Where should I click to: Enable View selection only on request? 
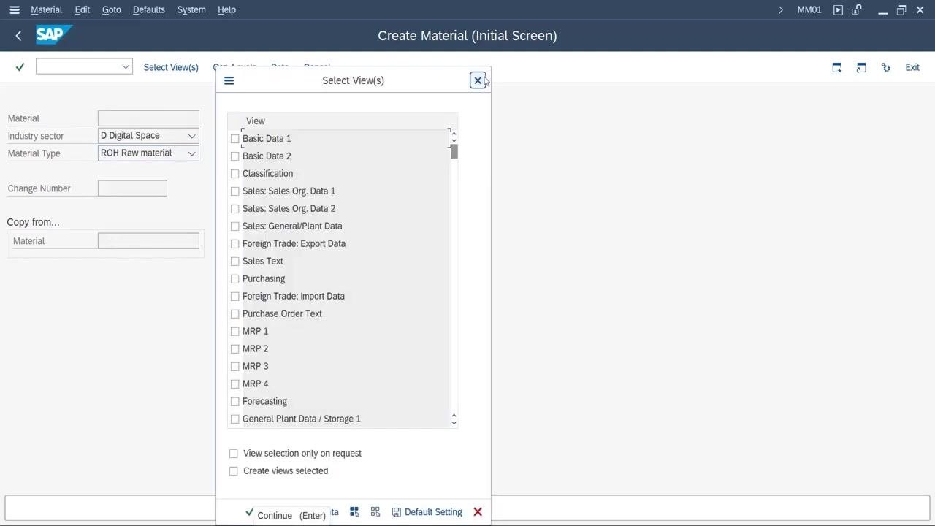point(234,454)
